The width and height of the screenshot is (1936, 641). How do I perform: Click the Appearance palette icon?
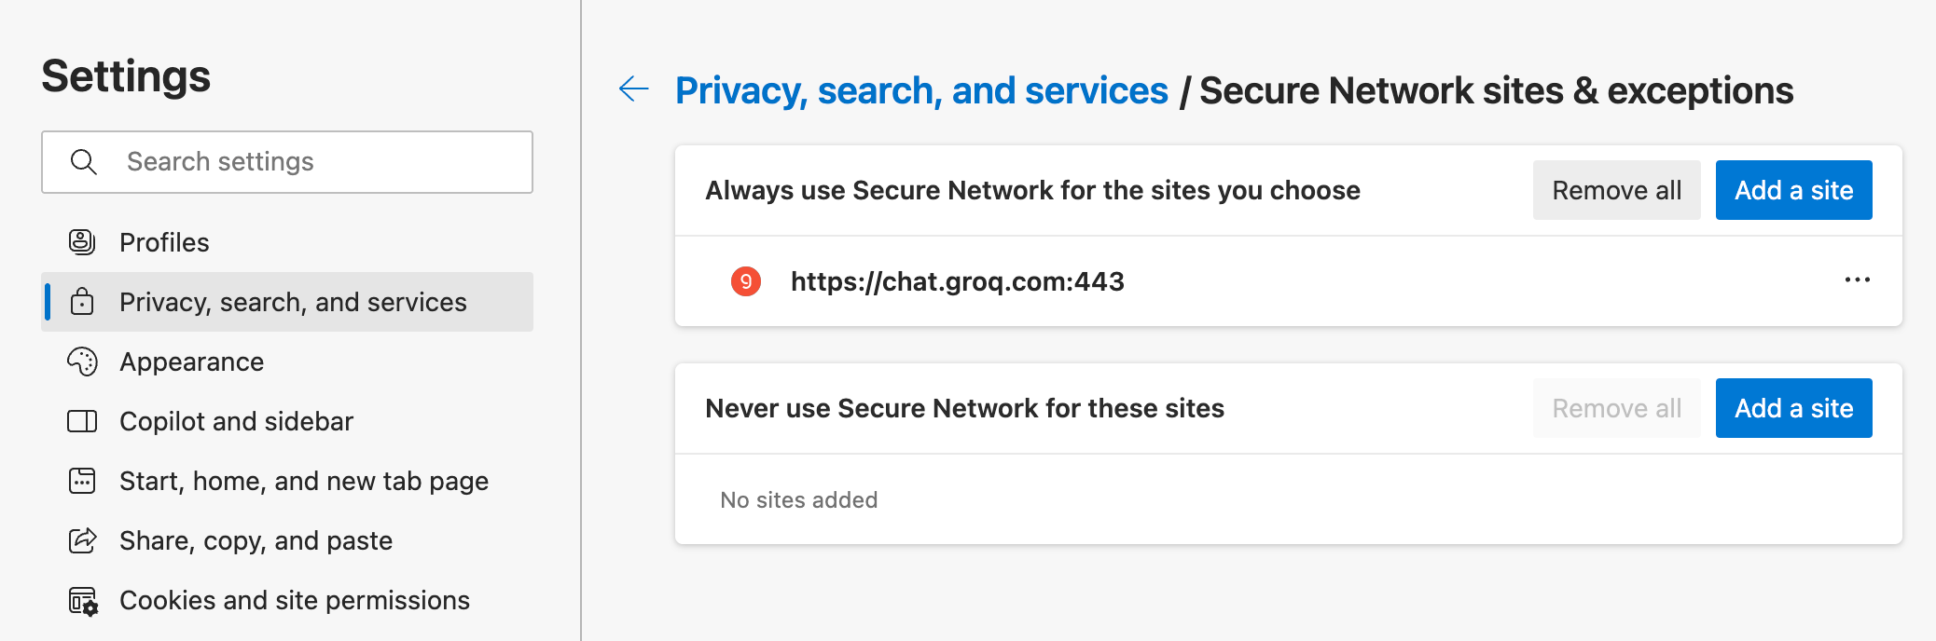(x=82, y=361)
